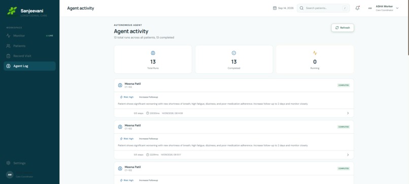Click the COMPLETED badge on the 23030ms run

click(x=344, y=85)
